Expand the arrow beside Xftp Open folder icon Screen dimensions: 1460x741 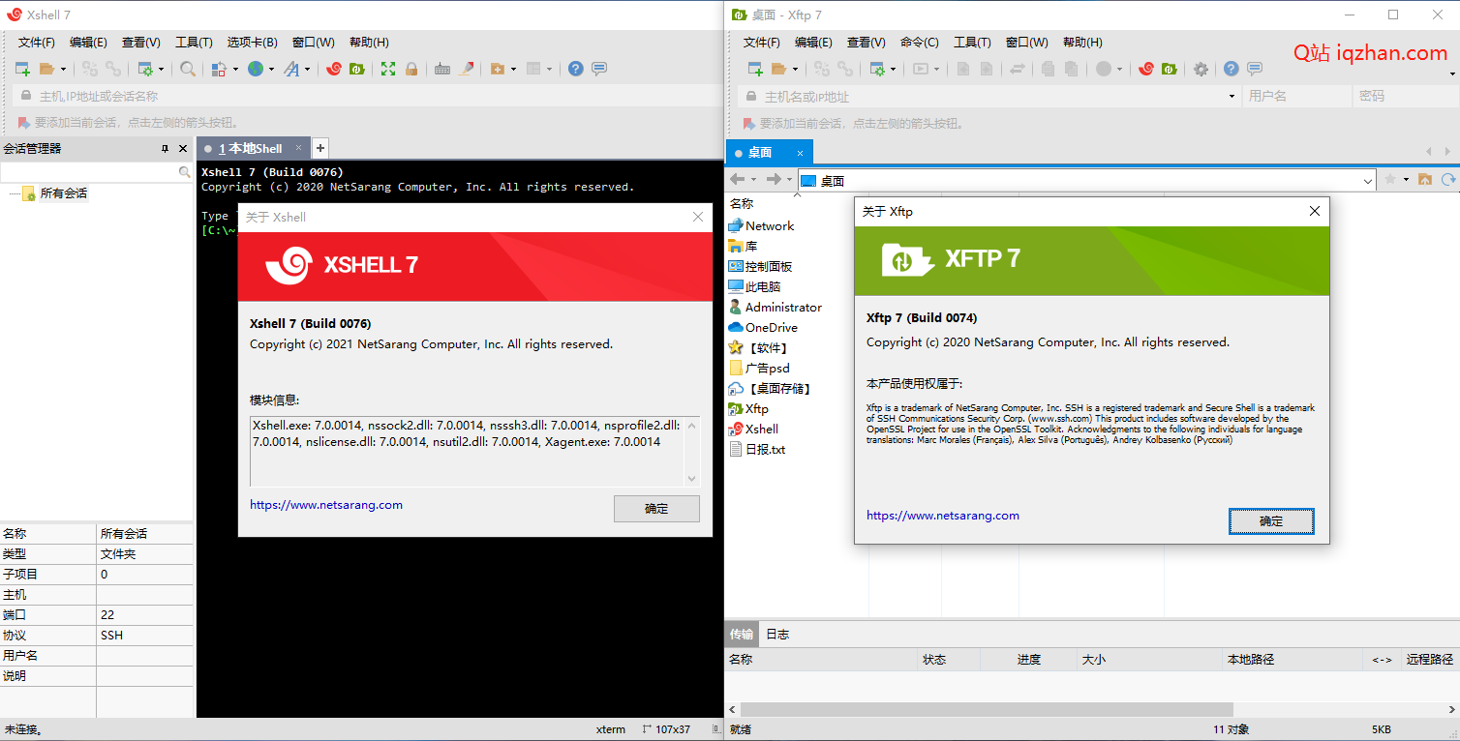796,69
